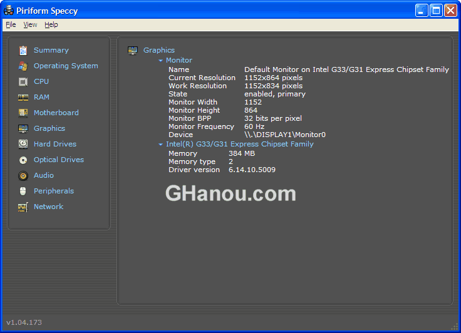Click the Motherboard icon in sidebar
461x333 pixels.
[23, 113]
